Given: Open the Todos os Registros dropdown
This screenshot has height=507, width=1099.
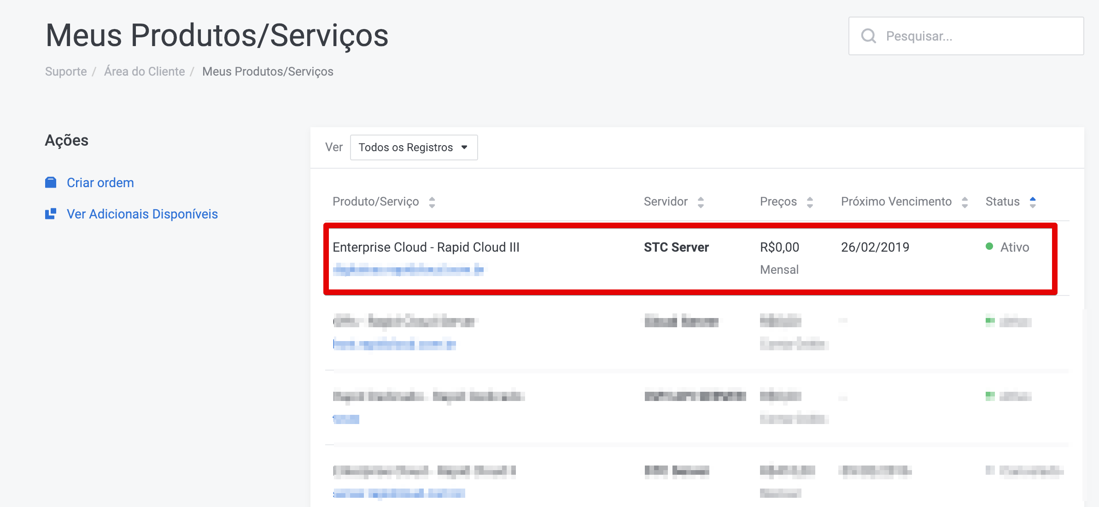Looking at the screenshot, I should (x=414, y=147).
